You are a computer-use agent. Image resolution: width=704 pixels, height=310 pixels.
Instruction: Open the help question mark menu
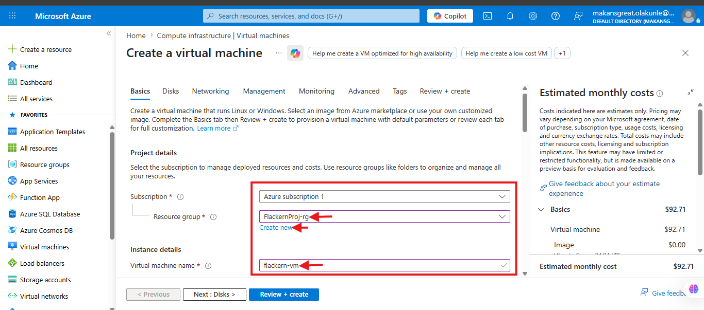556,16
